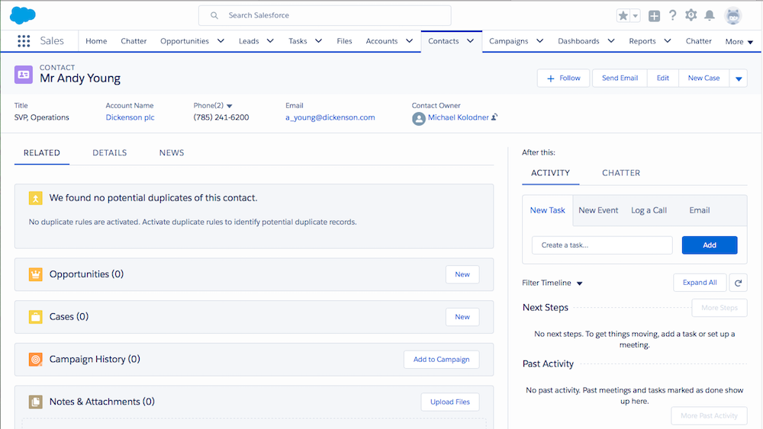763x429 pixels.
Task: Open the Chatter nav item next to Home
Action: 134,41
